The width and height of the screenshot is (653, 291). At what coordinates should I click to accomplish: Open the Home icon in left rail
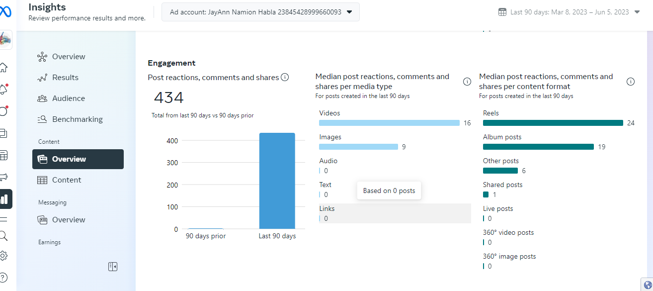pyautogui.click(x=3, y=68)
